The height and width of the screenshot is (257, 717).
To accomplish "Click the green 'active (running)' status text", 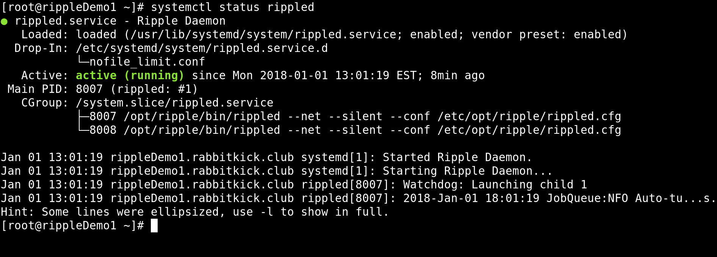I will (130, 75).
